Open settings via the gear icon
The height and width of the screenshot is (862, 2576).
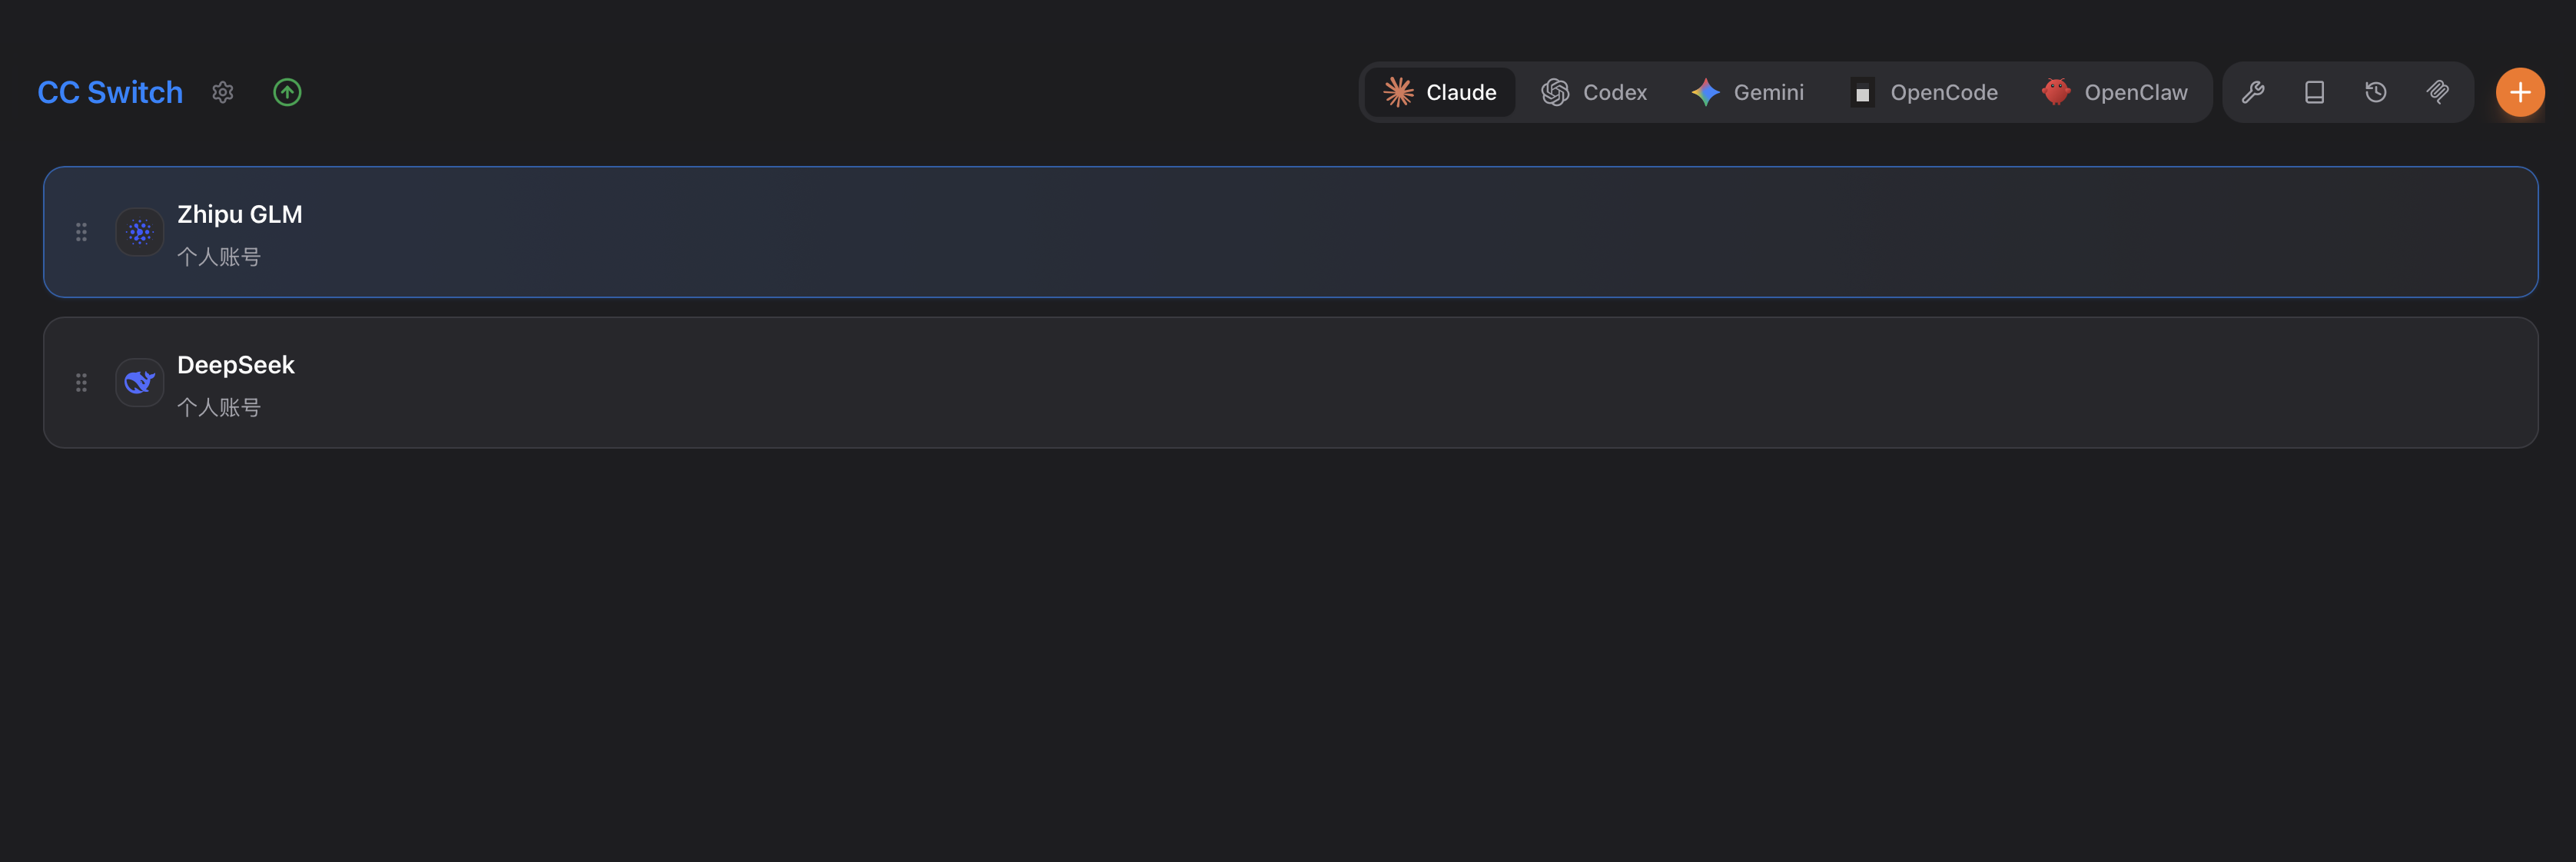pyautogui.click(x=223, y=92)
